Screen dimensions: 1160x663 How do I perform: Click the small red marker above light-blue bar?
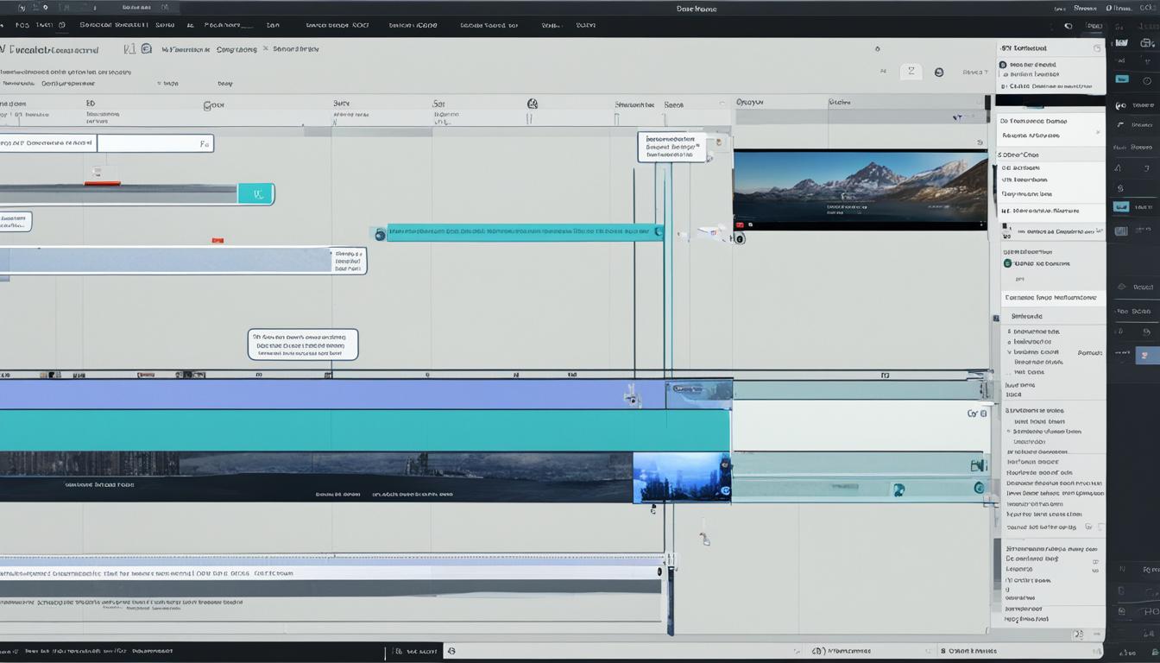point(217,240)
